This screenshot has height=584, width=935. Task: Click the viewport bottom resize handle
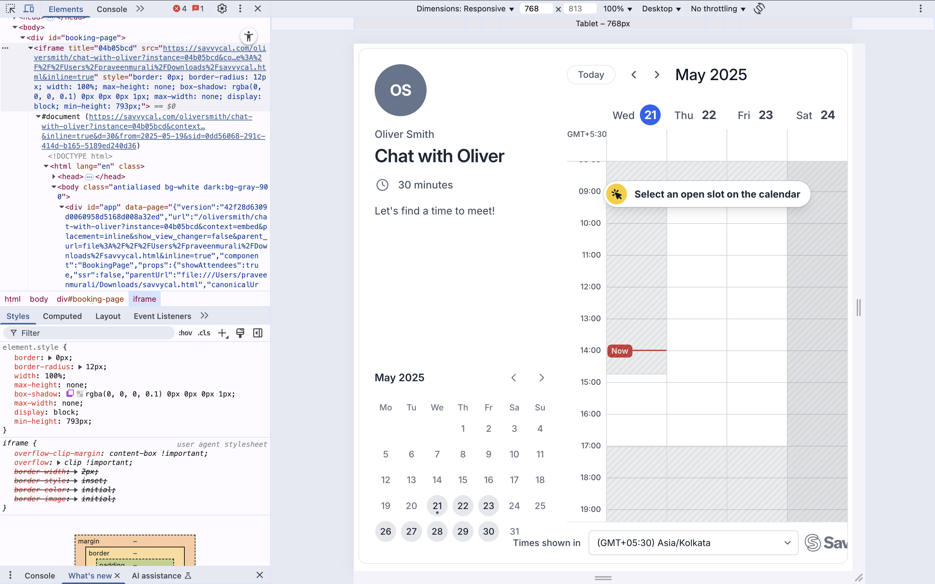point(603,578)
